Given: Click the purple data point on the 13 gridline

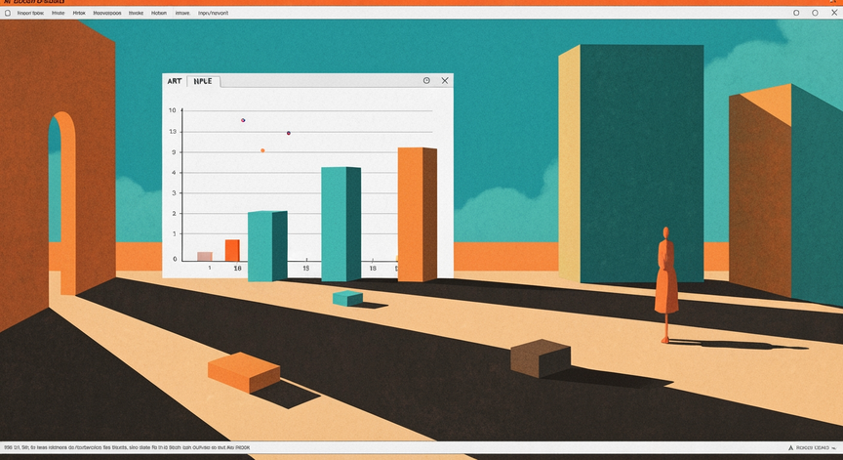Looking at the screenshot, I should [x=289, y=133].
